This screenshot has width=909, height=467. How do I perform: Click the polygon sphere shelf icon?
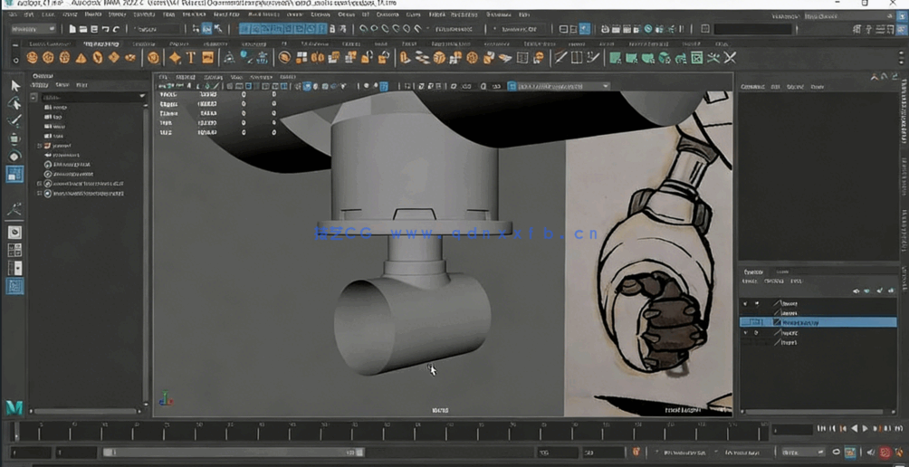(32, 58)
